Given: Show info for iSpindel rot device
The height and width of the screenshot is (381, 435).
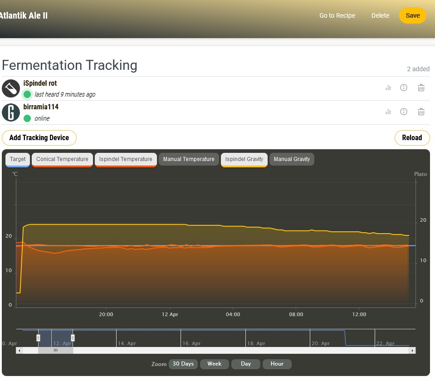Looking at the screenshot, I should [x=404, y=88].
